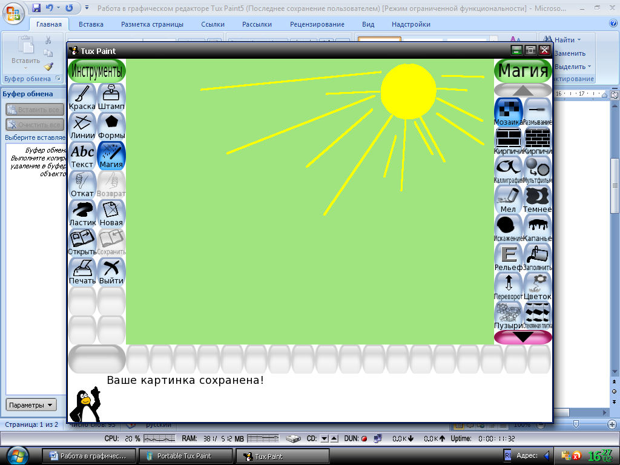The width and height of the screenshot is (620, 465).
Task: Choose the Каллиграфия magic effect
Action: point(509,170)
